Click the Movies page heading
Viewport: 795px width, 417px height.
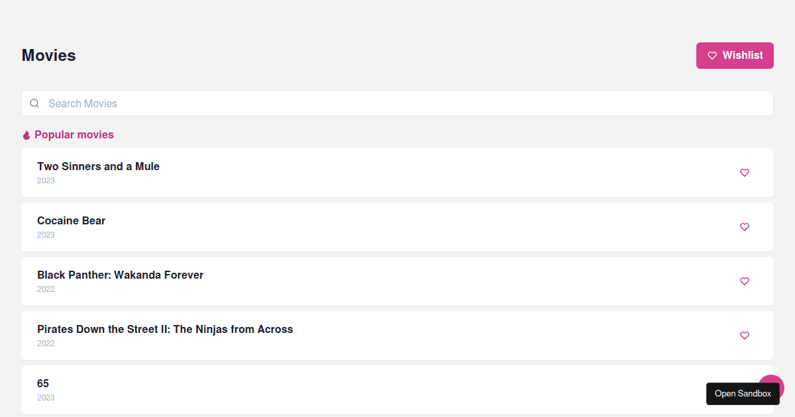(48, 56)
